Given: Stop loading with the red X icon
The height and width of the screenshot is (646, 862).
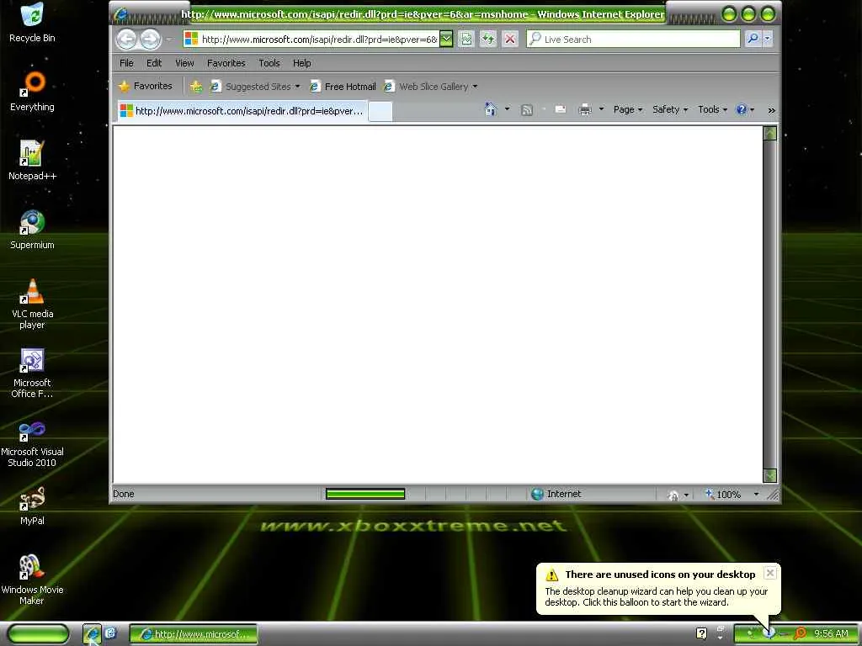Looking at the screenshot, I should (x=510, y=39).
